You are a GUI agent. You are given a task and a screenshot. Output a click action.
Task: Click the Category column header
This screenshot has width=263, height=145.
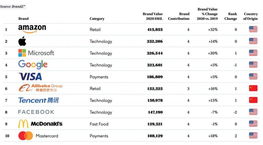point(97,19)
